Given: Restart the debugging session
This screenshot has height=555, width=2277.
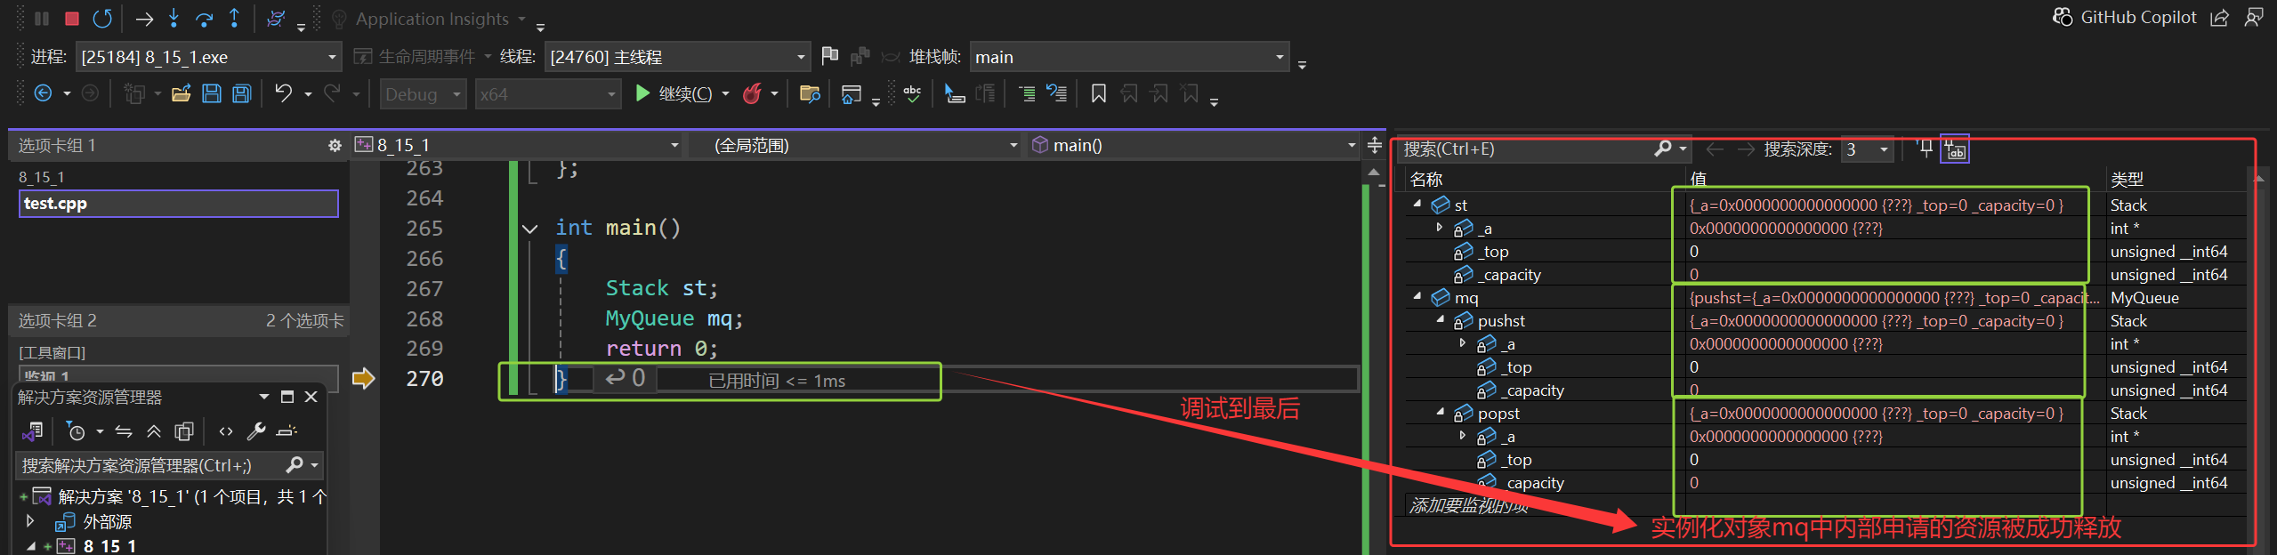Looking at the screenshot, I should (x=103, y=18).
